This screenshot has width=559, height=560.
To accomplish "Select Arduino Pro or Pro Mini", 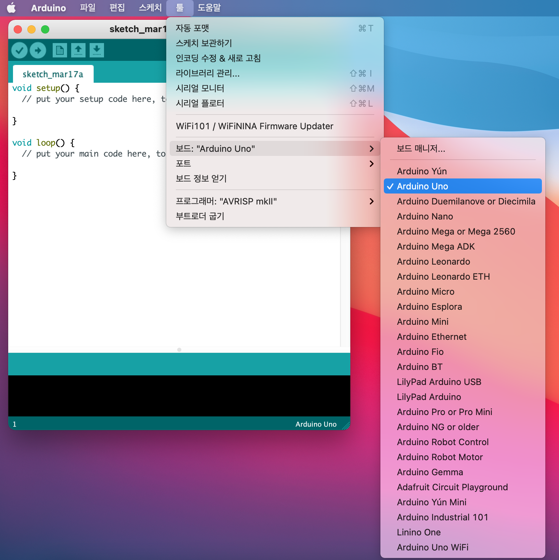I will (x=463, y=412).
